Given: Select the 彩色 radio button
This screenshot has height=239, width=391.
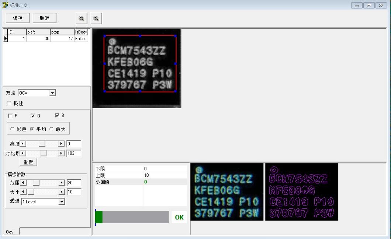Looking at the screenshot, I should (13, 129).
